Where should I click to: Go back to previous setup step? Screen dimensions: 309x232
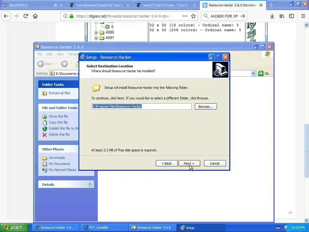(167, 163)
